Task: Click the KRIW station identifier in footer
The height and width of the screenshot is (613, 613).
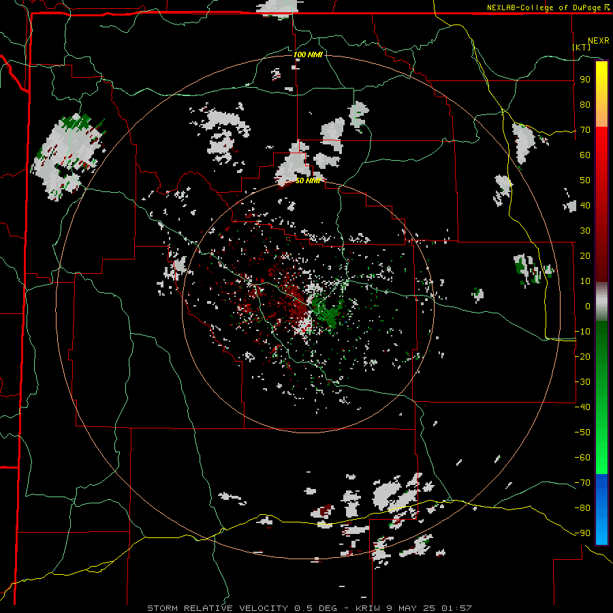Action: pos(368,608)
